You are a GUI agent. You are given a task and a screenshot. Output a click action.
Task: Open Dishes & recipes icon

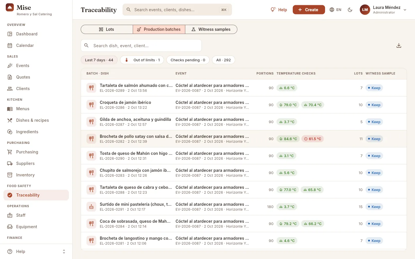coord(10,120)
